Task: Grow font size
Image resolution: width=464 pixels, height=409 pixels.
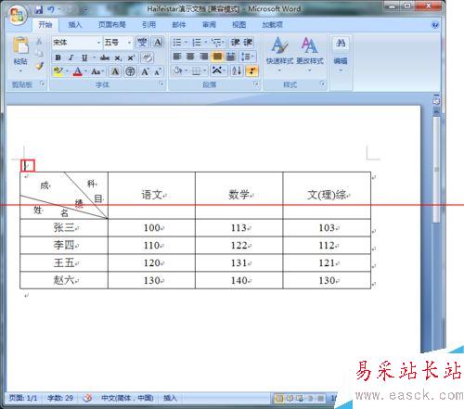Action: (145, 71)
